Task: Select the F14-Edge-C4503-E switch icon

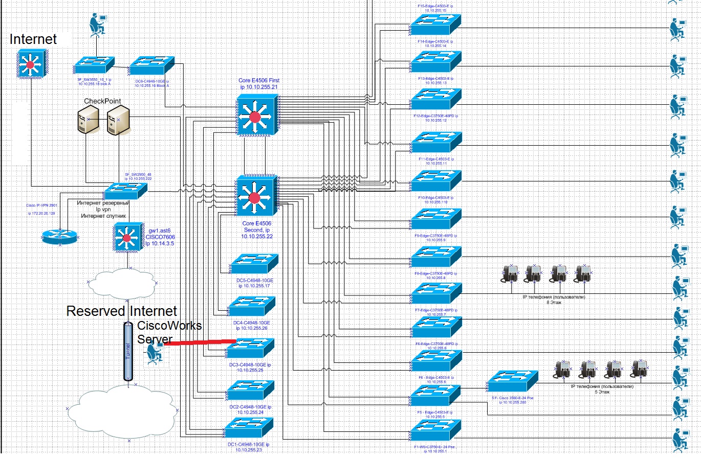Action: [436, 62]
